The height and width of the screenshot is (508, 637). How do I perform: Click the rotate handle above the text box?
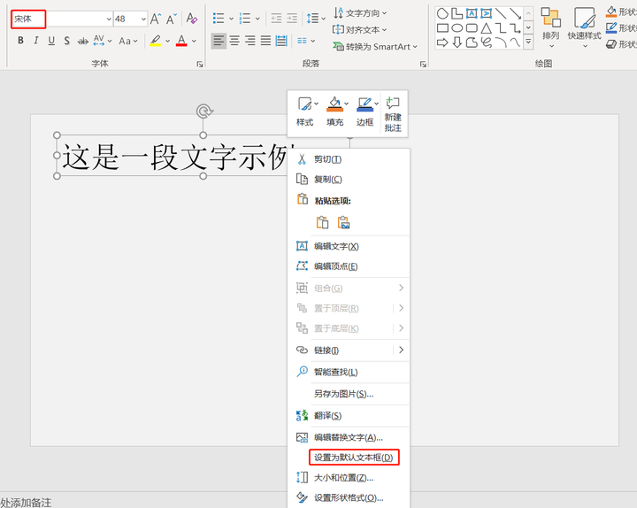tap(204, 111)
